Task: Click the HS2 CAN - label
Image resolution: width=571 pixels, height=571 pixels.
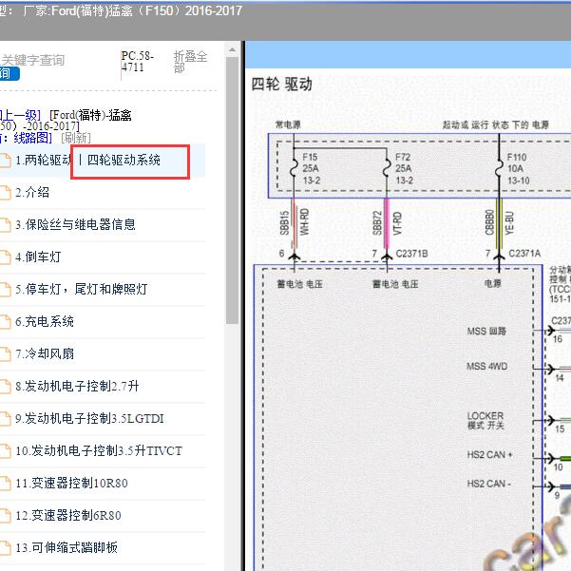Action: point(489,484)
